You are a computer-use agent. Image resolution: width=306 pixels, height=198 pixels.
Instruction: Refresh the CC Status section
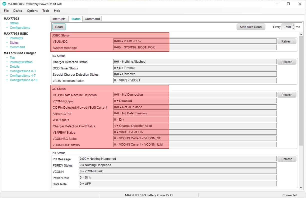(x=287, y=95)
